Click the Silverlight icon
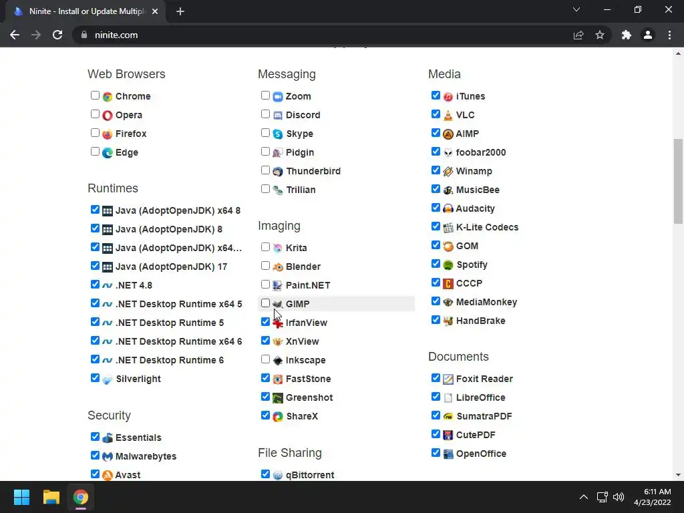 click(108, 379)
